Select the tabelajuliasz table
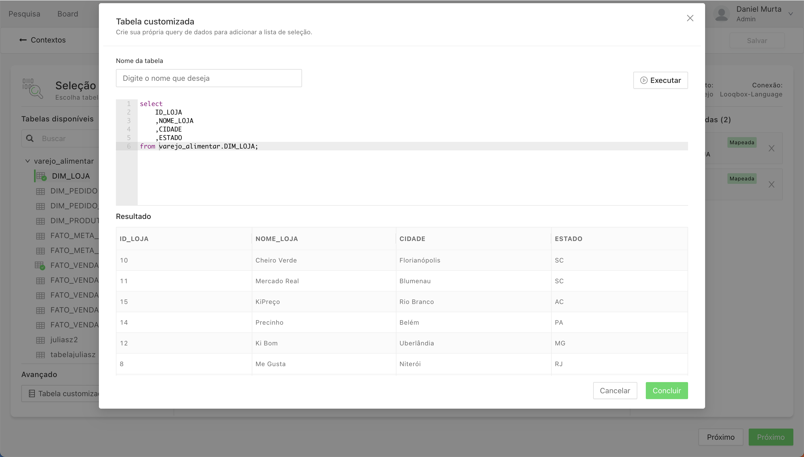The height and width of the screenshot is (457, 804). (x=73, y=355)
